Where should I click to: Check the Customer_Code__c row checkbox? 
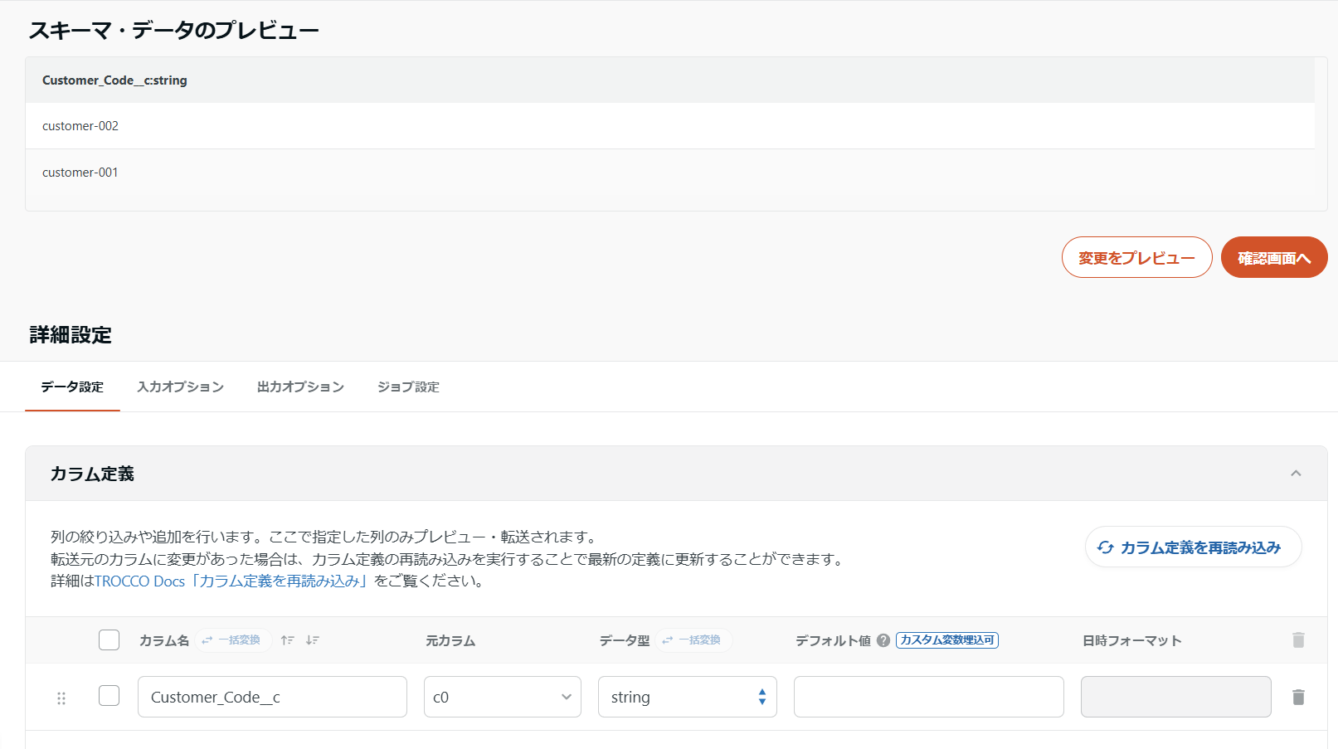tap(109, 695)
